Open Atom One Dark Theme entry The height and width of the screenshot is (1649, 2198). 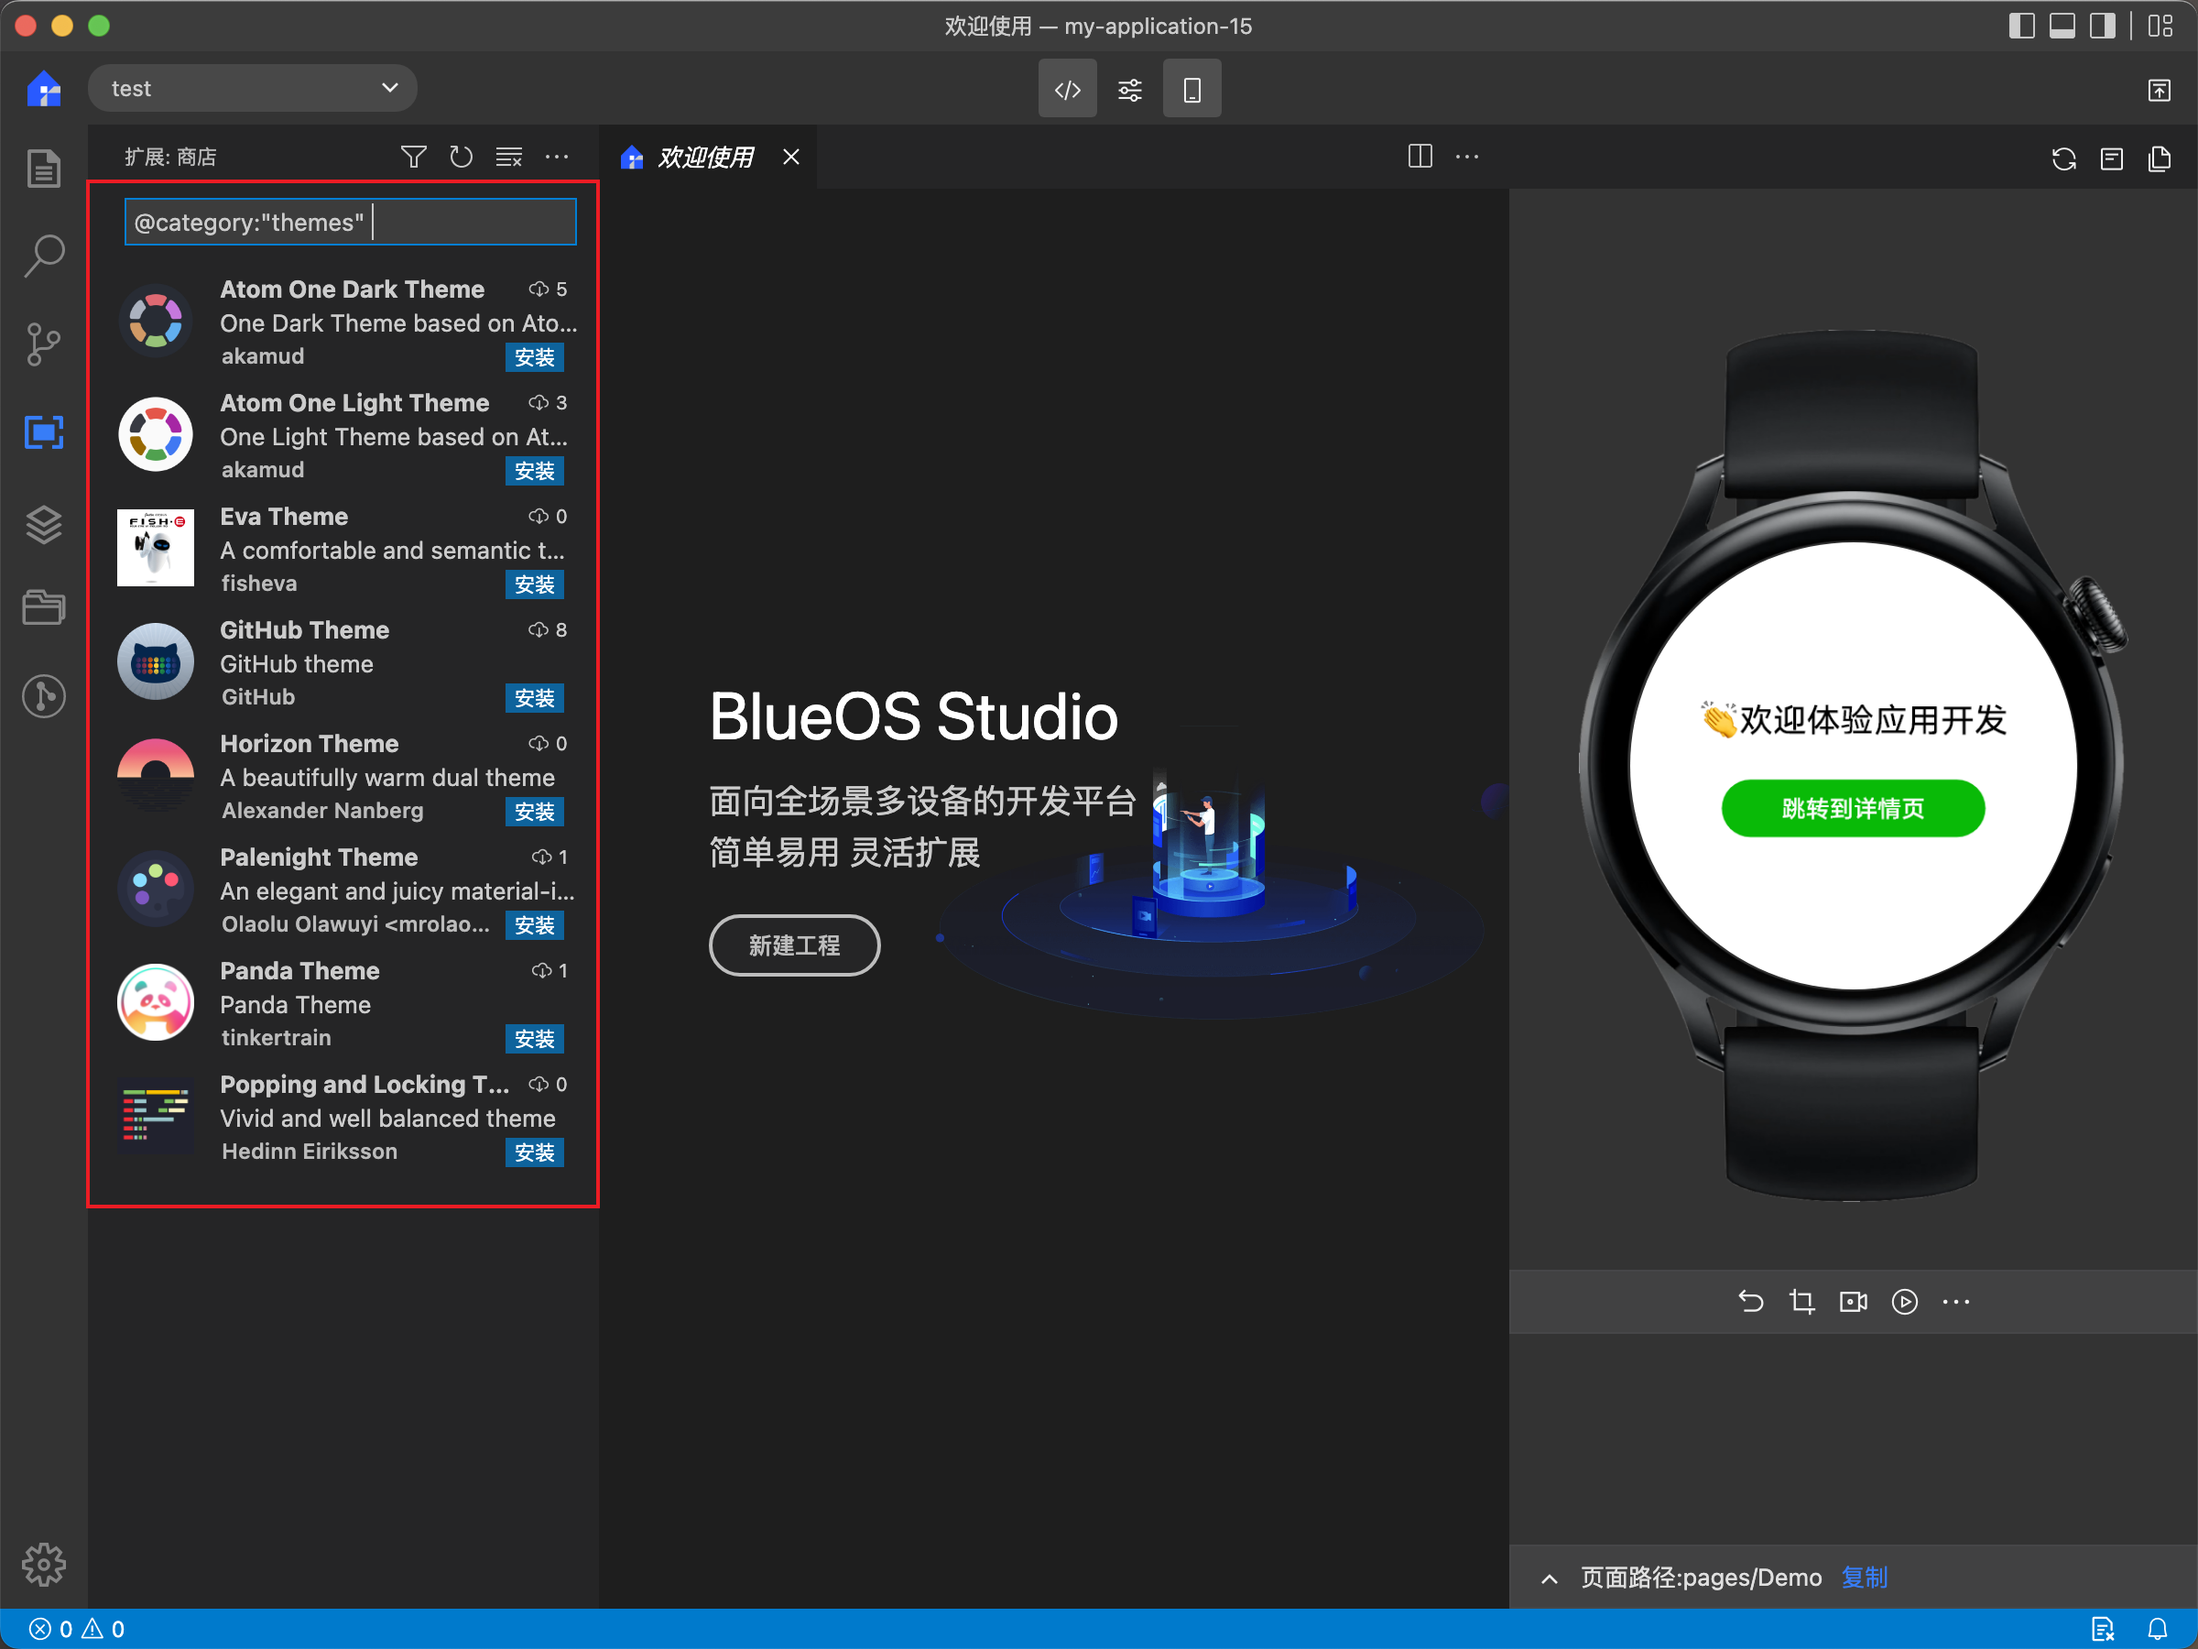(x=343, y=322)
